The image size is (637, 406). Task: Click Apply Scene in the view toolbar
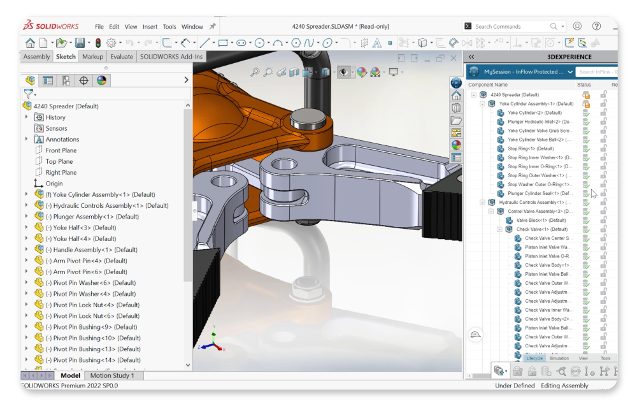click(x=375, y=72)
